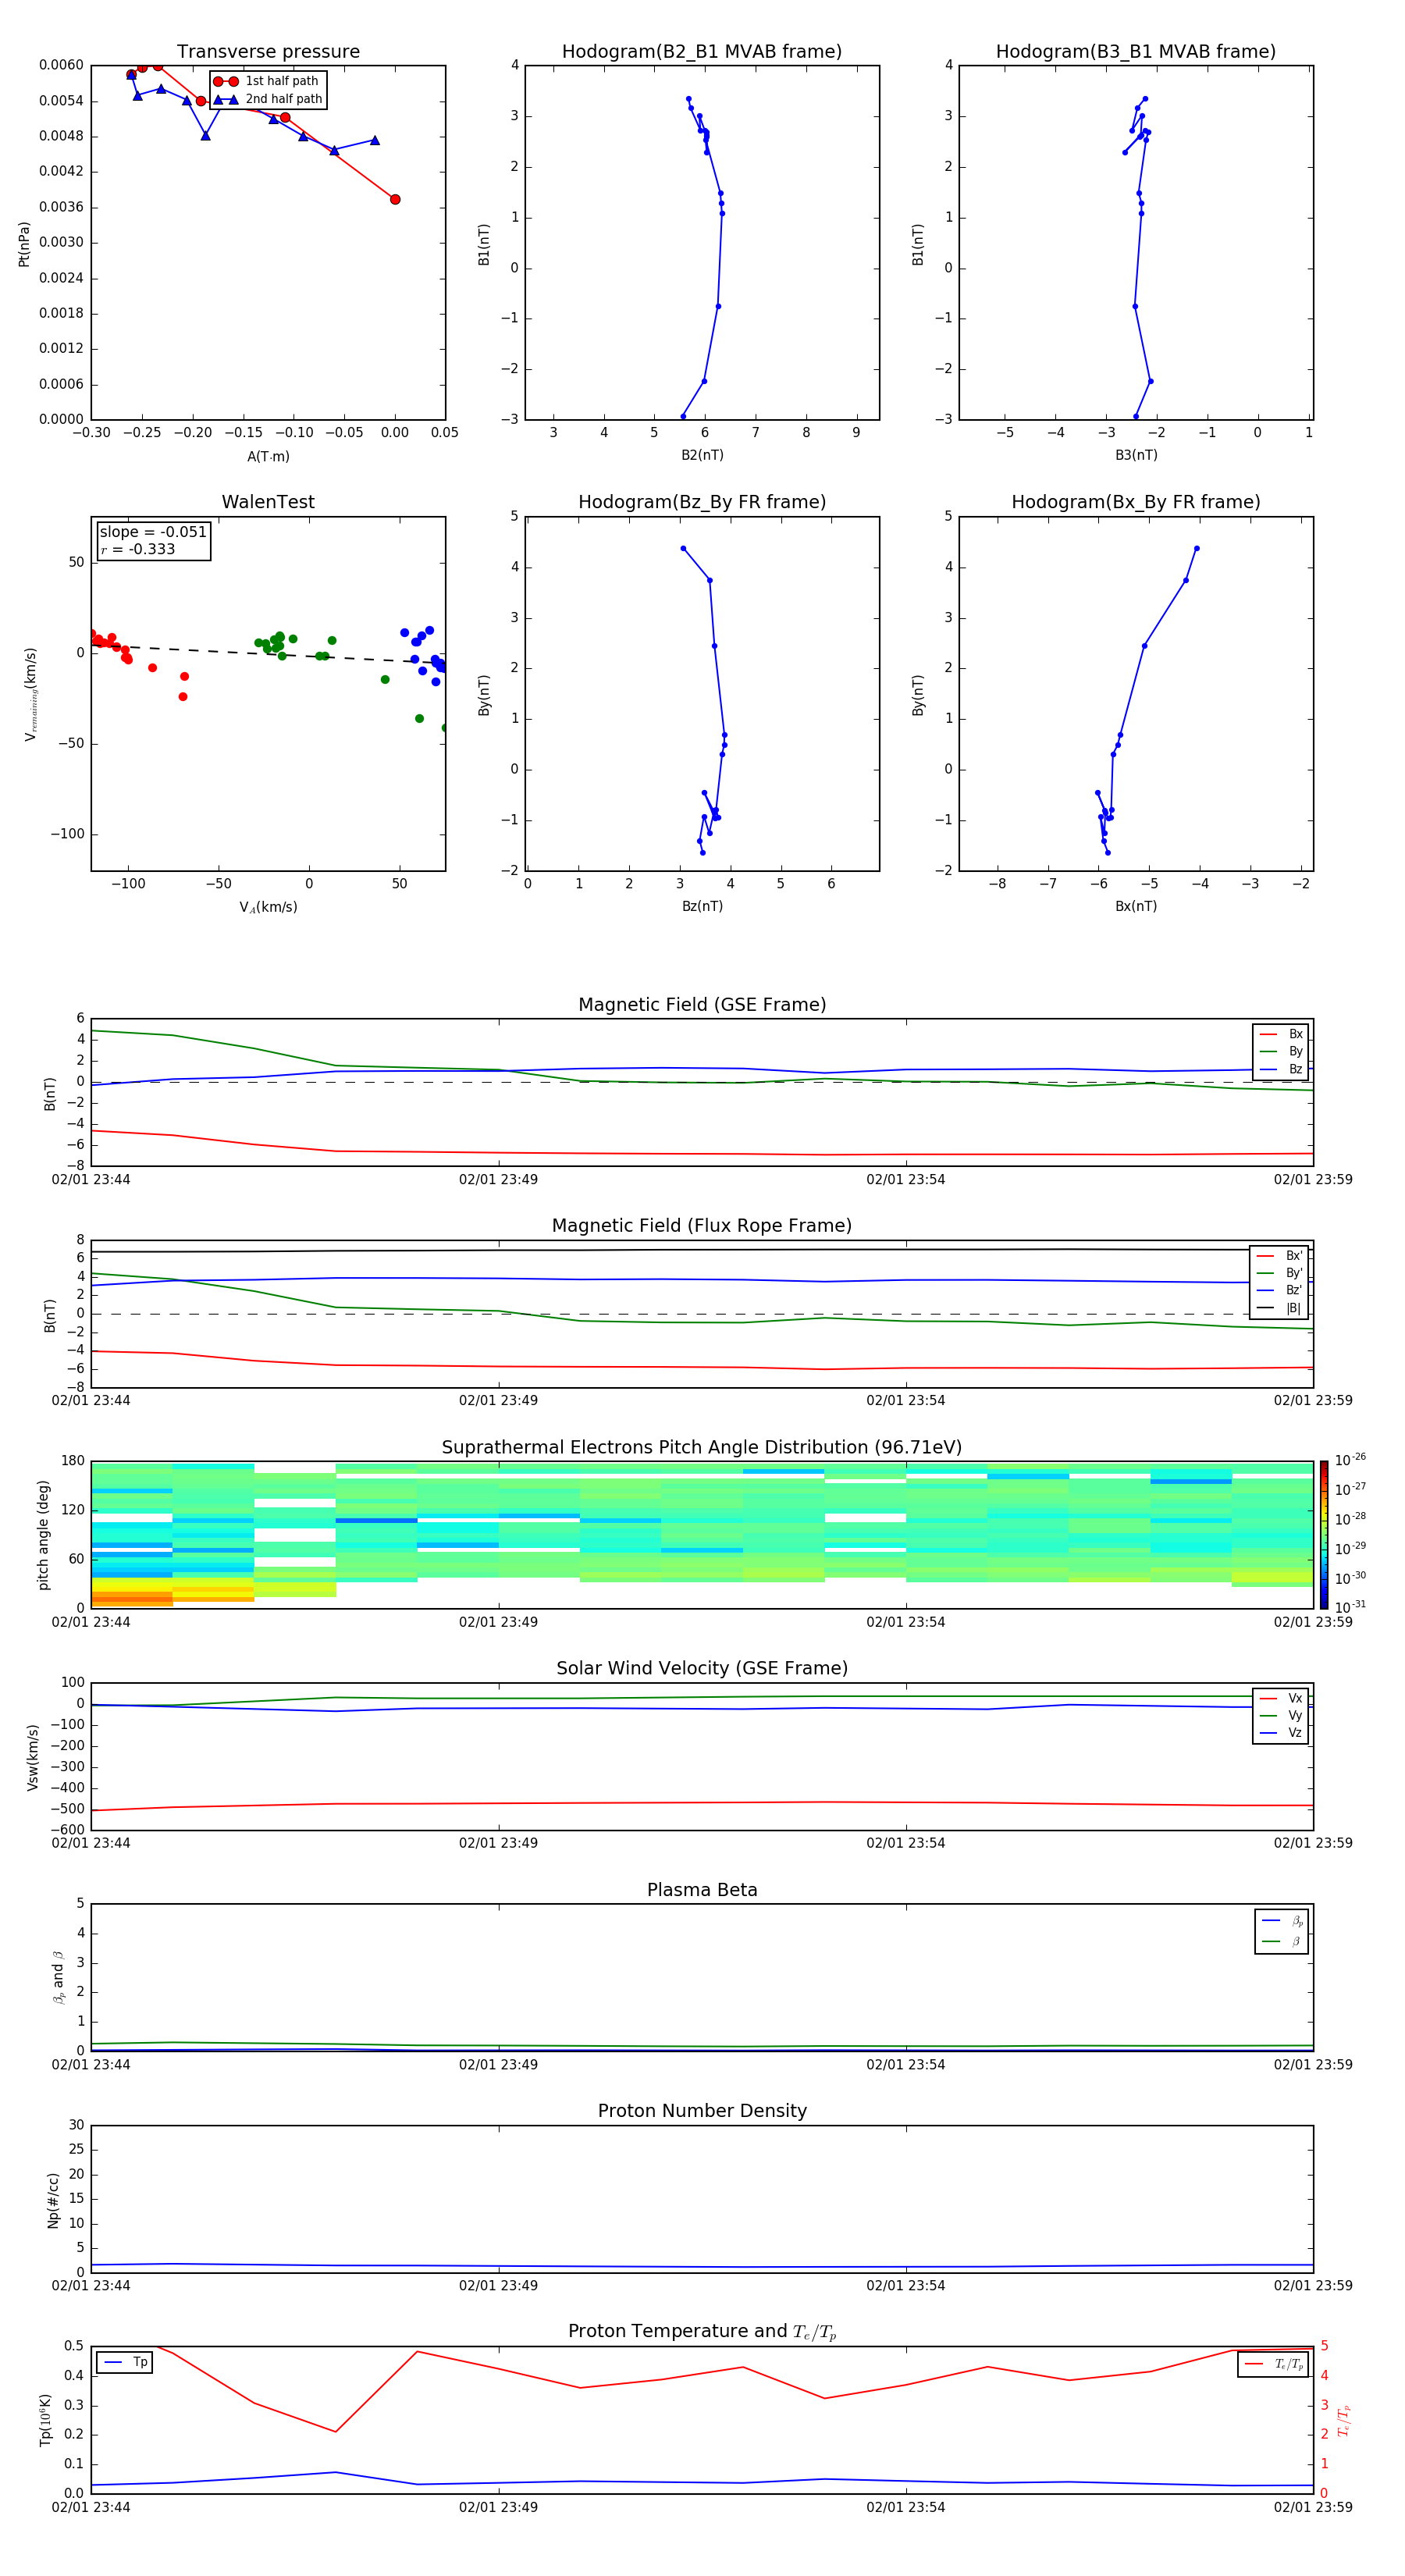Click the Suprathermal Electrons Pitch Angle Distribution title
Viewport: 1405px width, 2576px height.
point(702,1447)
